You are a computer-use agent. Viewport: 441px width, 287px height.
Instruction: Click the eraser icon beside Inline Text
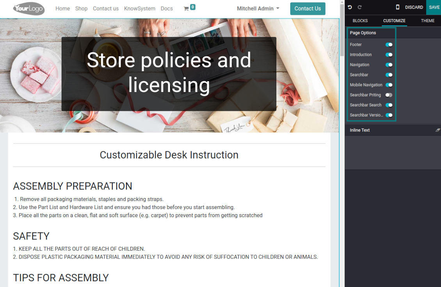pyautogui.click(x=437, y=130)
